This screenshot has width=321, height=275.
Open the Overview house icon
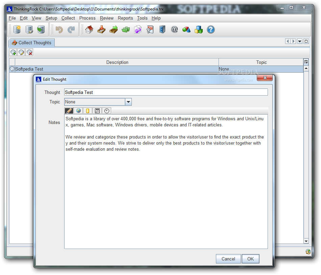click(x=89, y=29)
